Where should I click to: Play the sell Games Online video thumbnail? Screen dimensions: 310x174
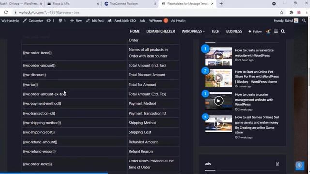(x=218, y=124)
